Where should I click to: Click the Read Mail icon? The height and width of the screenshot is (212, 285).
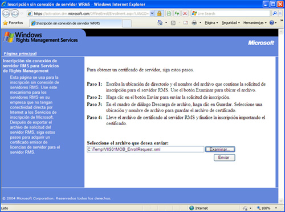186,23
